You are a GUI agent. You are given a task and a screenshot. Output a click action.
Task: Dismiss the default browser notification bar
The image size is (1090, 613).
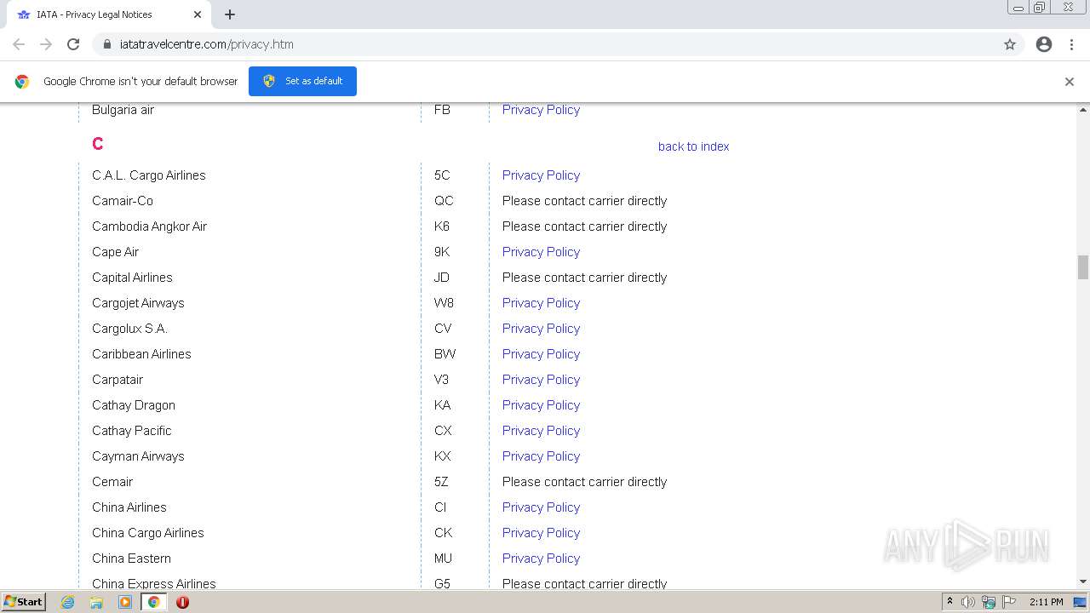point(1070,82)
